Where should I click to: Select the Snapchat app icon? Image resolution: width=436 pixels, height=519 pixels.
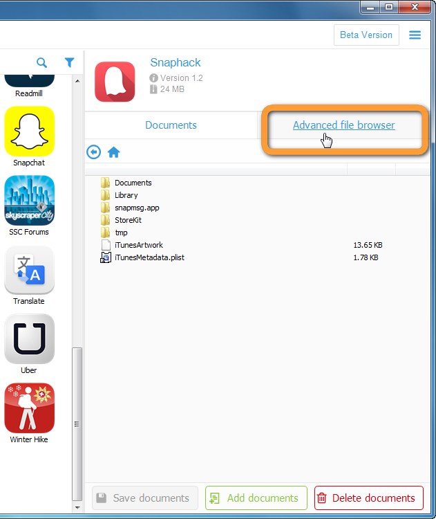pyautogui.click(x=30, y=131)
